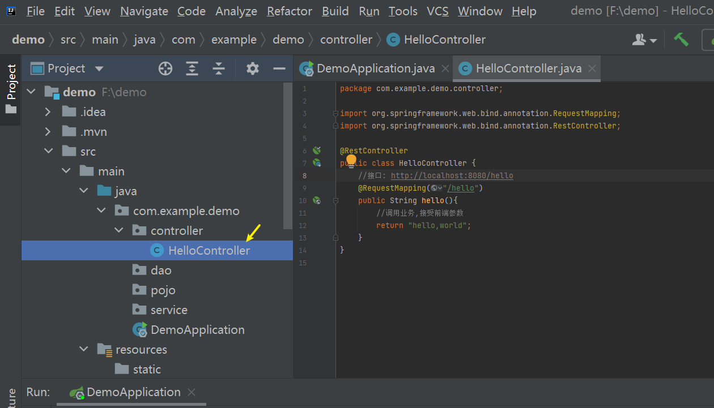This screenshot has width=714, height=408.
Task: Open the Run menu
Action: pos(369,11)
